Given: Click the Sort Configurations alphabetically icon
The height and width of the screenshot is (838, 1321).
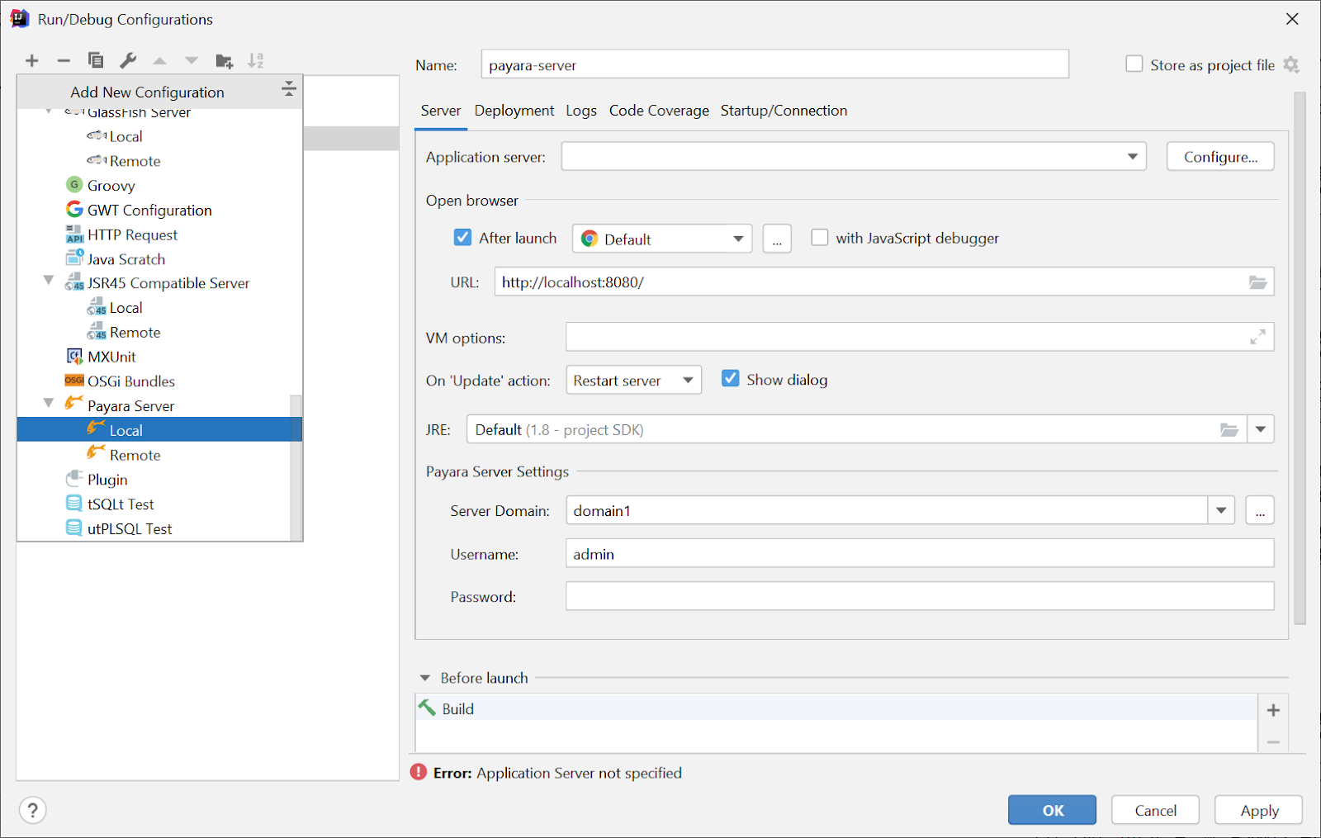Looking at the screenshot, I should 256,60.
